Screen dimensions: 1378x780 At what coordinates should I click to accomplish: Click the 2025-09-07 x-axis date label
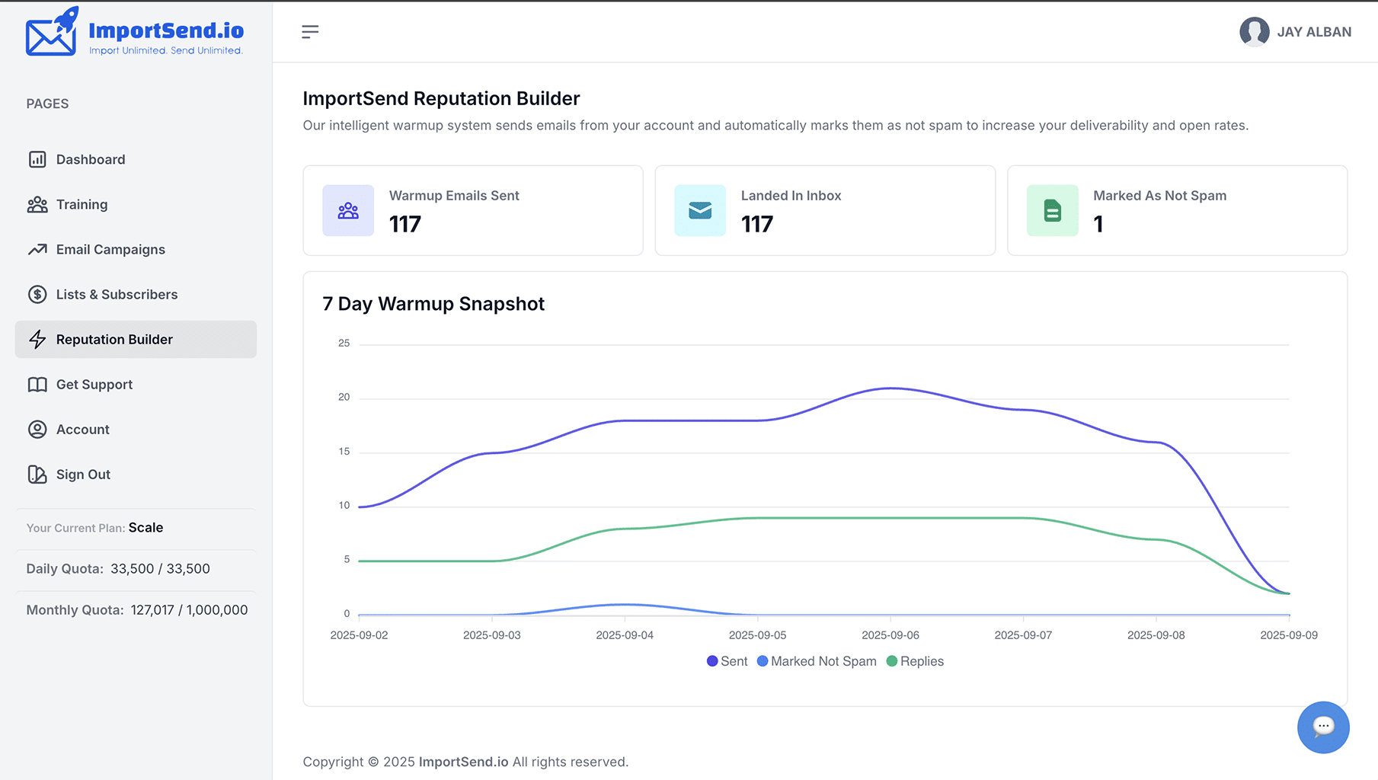point(1023,635)
